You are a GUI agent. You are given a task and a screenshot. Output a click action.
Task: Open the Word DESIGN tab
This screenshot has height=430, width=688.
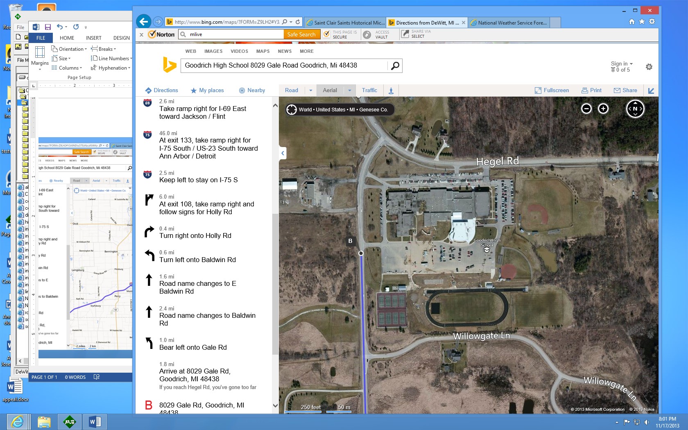click(121, 38)
